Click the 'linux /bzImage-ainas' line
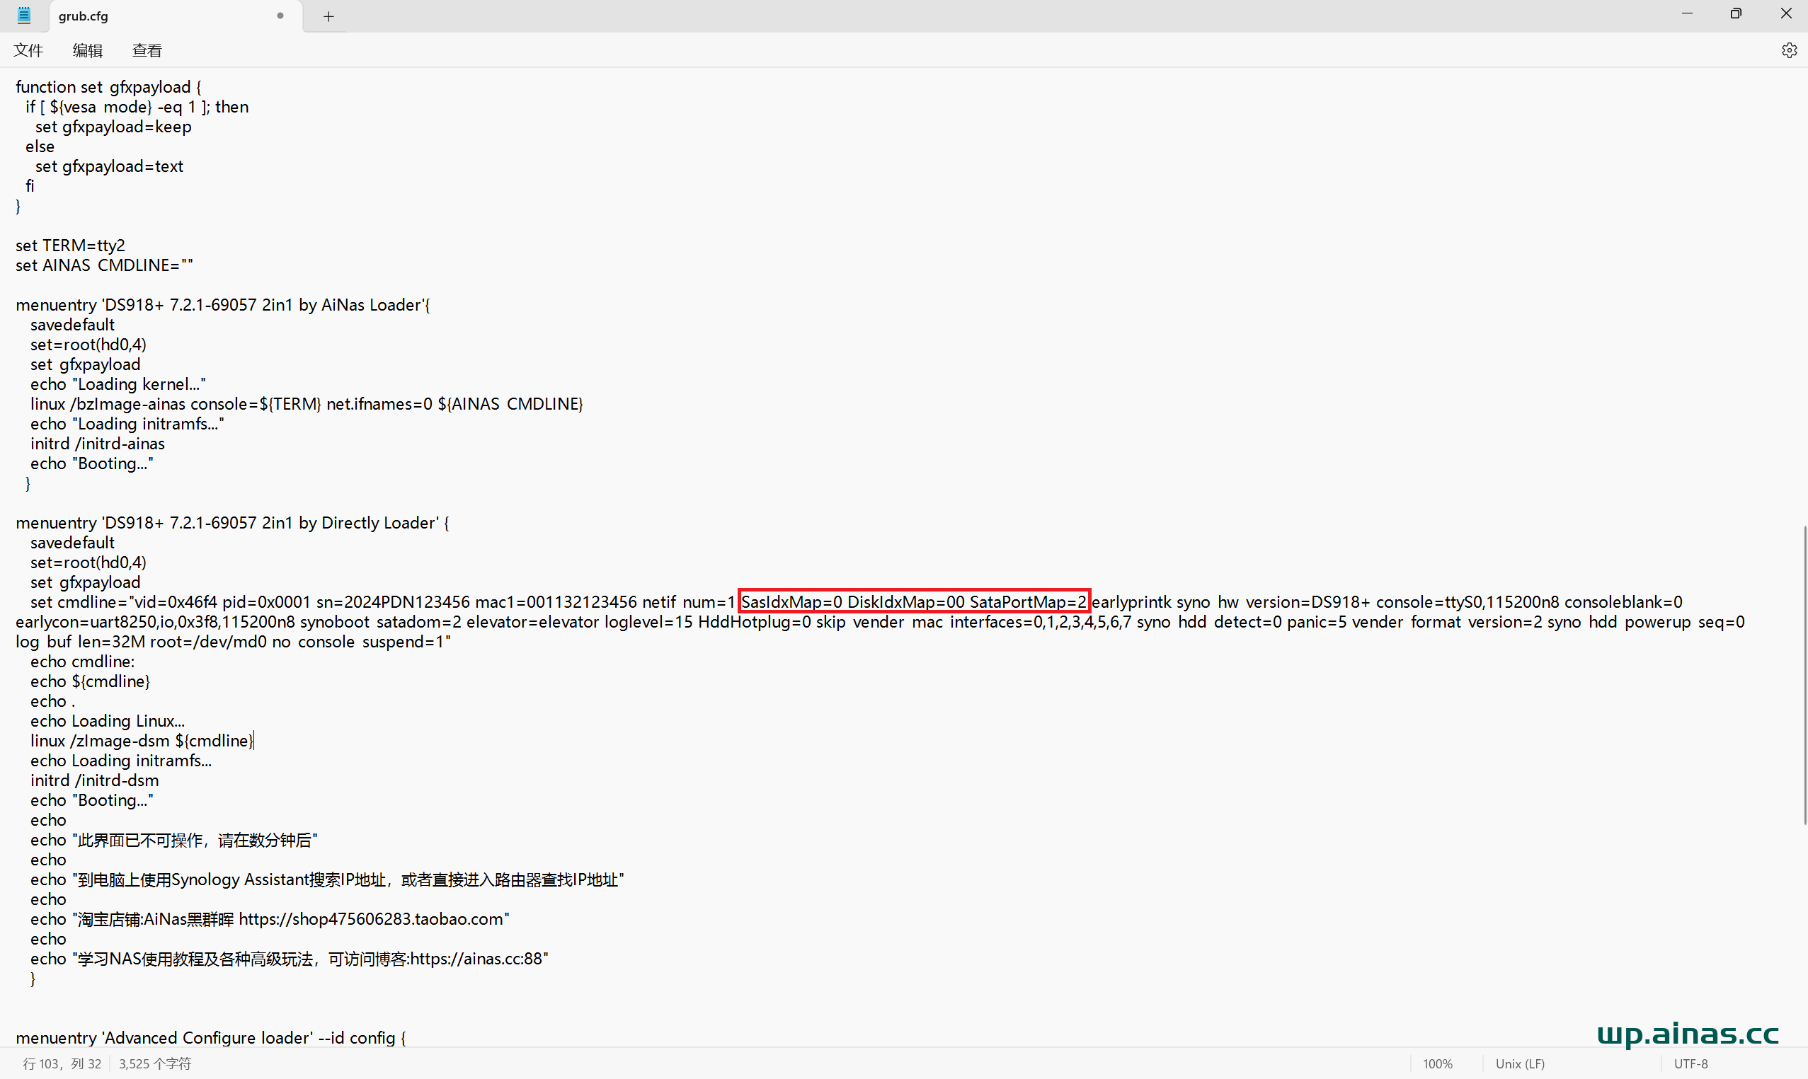Screen dimensions: 1808x1079 (x=307, y=404)
